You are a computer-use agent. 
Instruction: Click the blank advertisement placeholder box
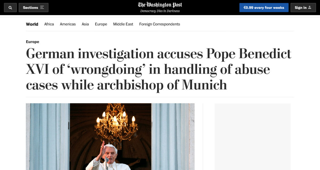(253, 137)
